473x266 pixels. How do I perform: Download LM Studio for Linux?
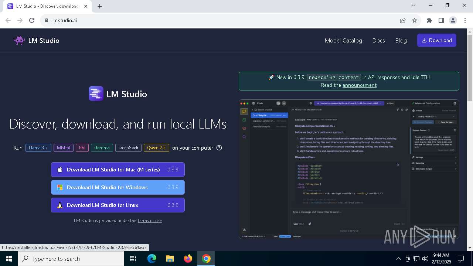pyautogui.click(x=118, y=205)
